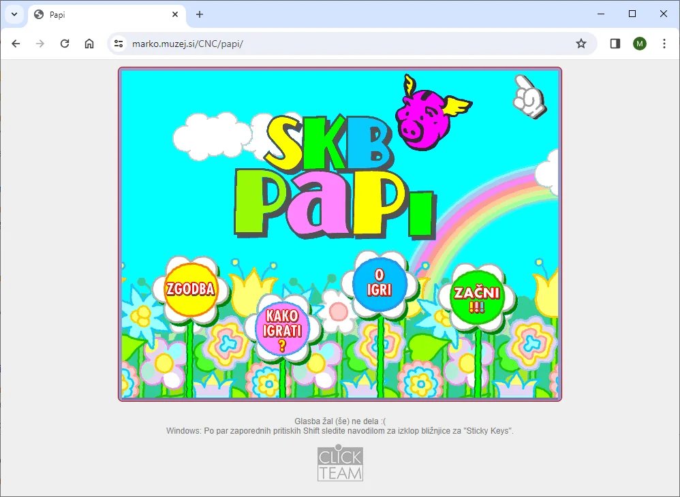This screenshot has width=680, height=497.
Task: Bookmark this page with the star
Action: [581, 44]
